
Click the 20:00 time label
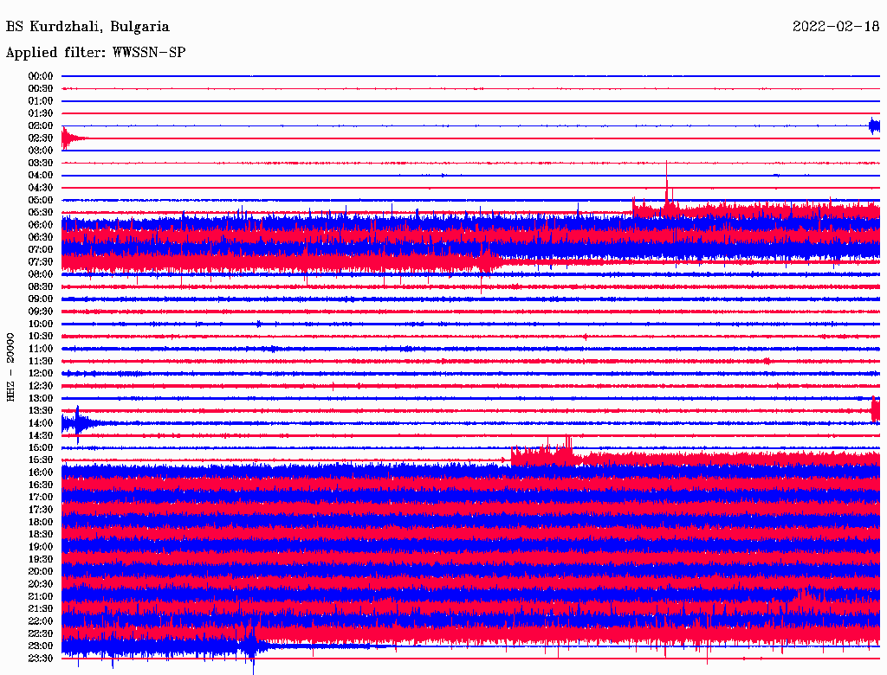[x=41, y=571]
